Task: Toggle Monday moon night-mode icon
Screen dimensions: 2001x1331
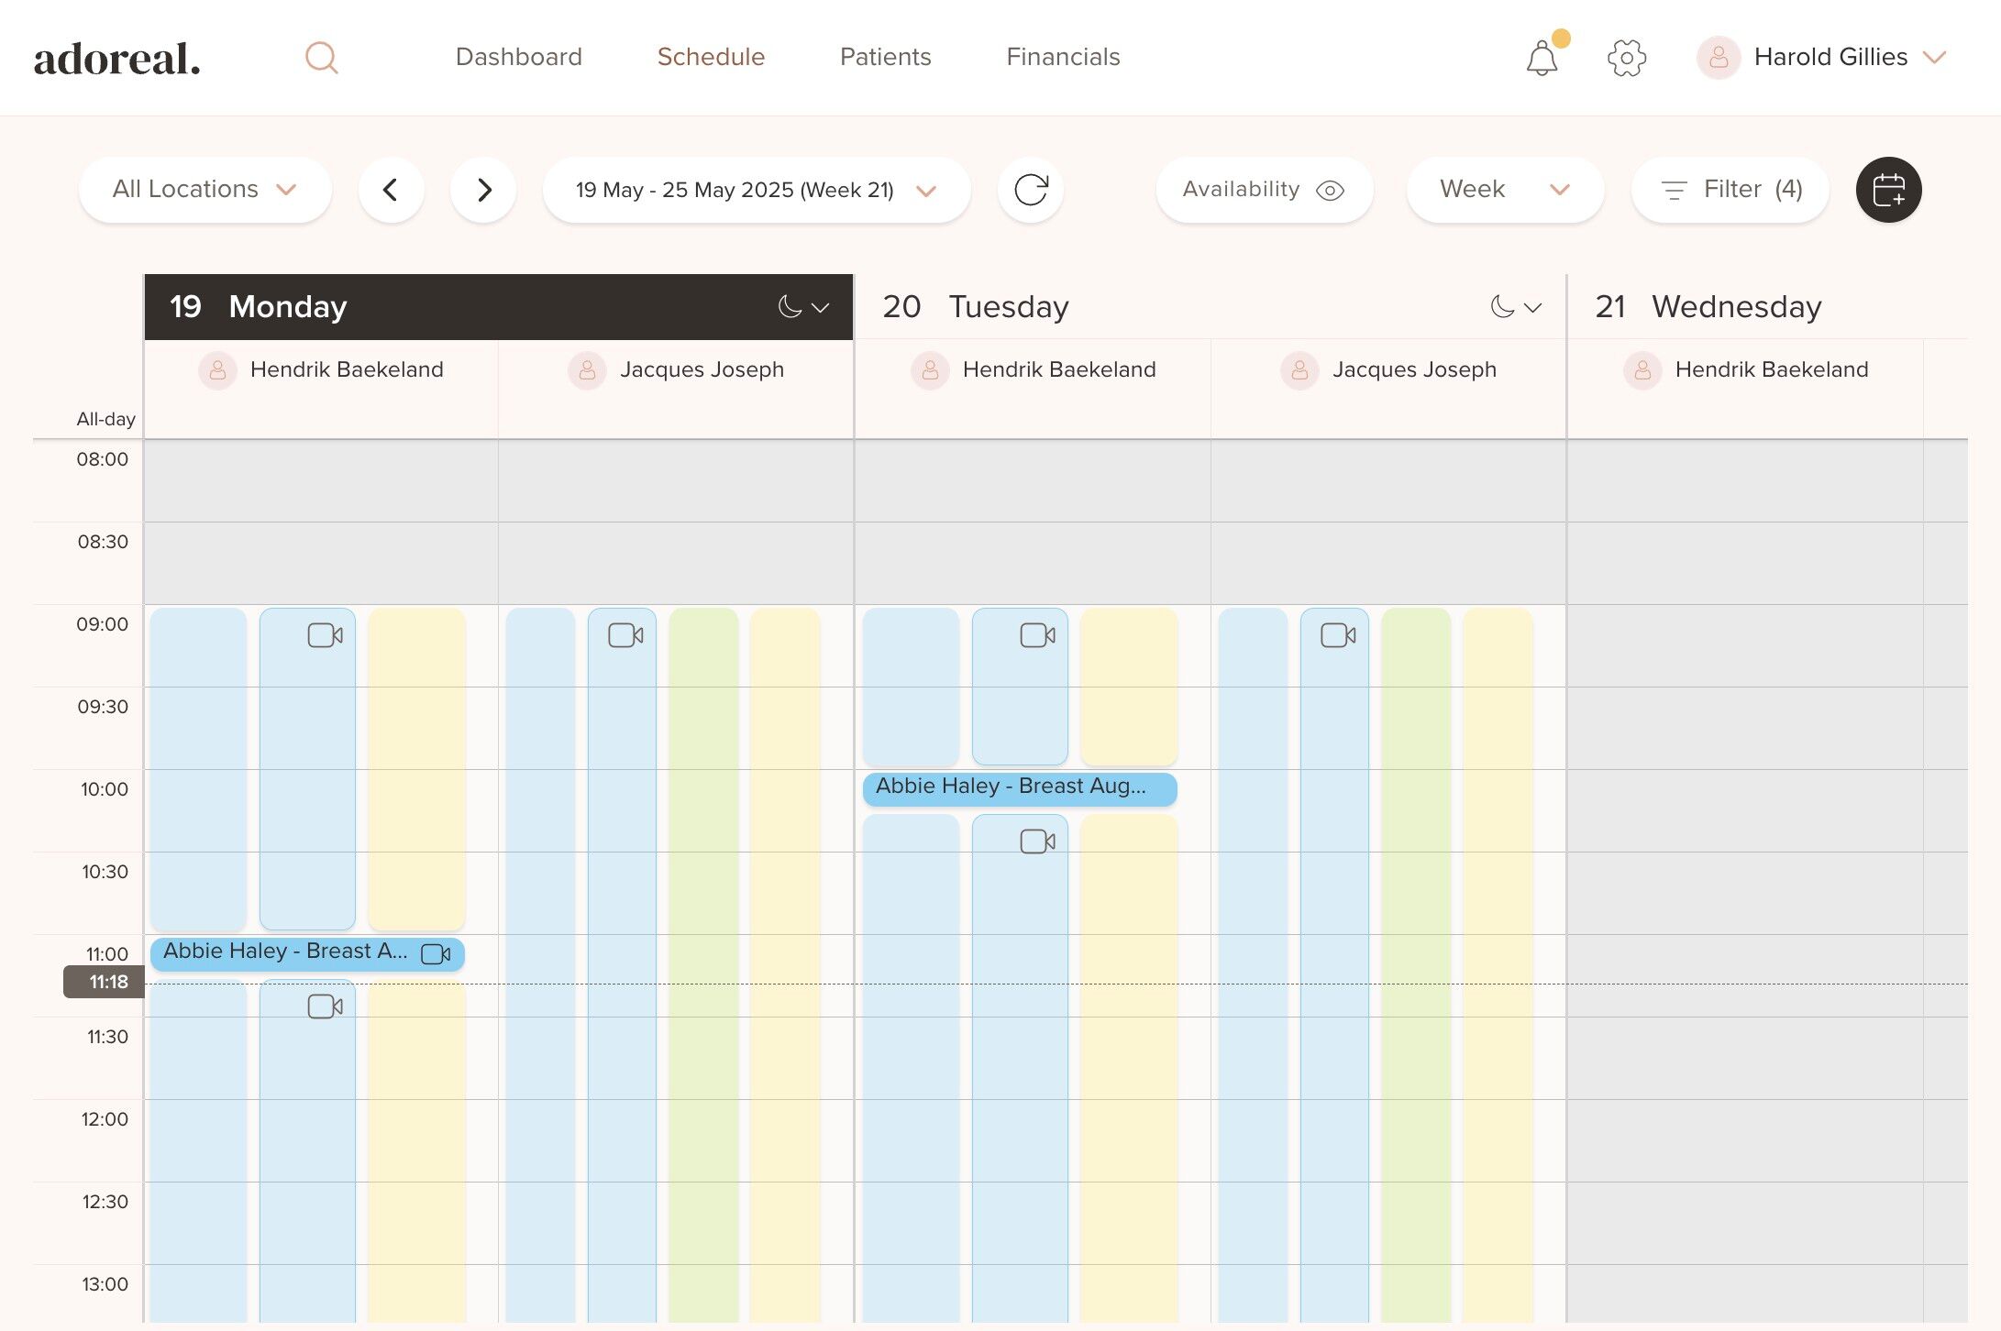Action: coord(789,307)
